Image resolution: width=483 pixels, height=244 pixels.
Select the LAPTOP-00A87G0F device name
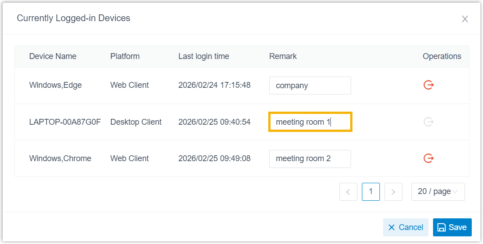click(65, 122)
